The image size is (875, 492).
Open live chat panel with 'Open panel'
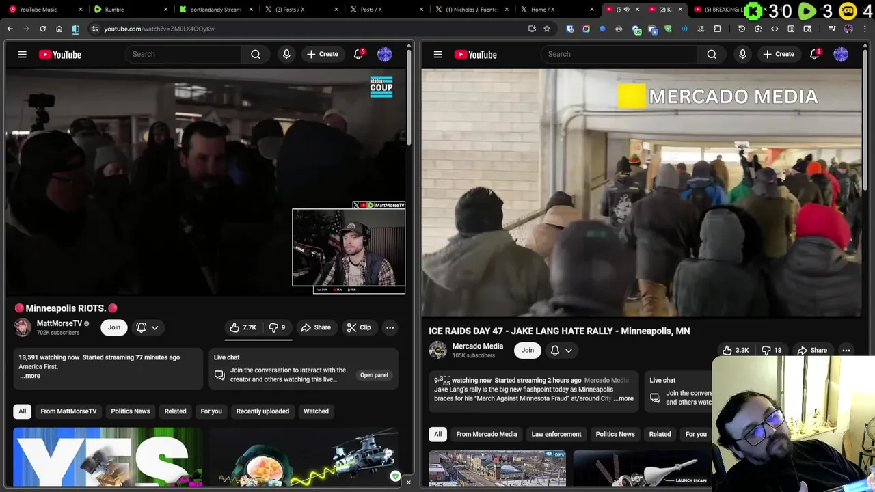374,374
